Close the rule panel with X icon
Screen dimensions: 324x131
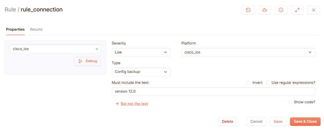tap(314, 10)
